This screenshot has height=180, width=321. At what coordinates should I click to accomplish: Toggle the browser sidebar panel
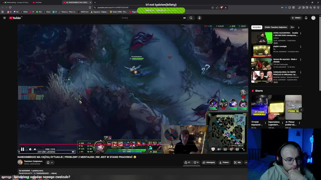(303, 7)
